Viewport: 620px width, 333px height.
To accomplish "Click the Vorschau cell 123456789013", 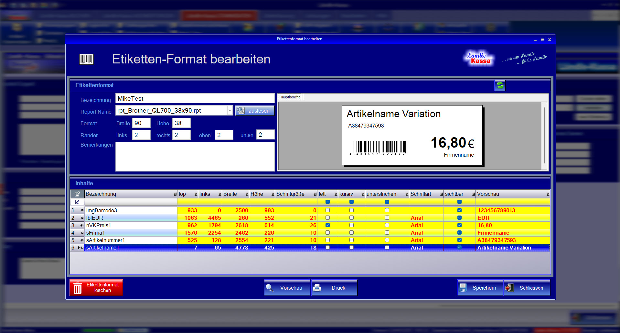I will coord(513,210).
